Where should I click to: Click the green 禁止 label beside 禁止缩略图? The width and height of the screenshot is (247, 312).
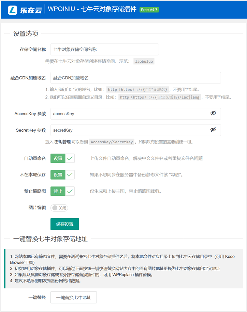58,191
